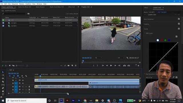Play the program sequence
This screenshot has height=103, width=183.
[111, 66]
